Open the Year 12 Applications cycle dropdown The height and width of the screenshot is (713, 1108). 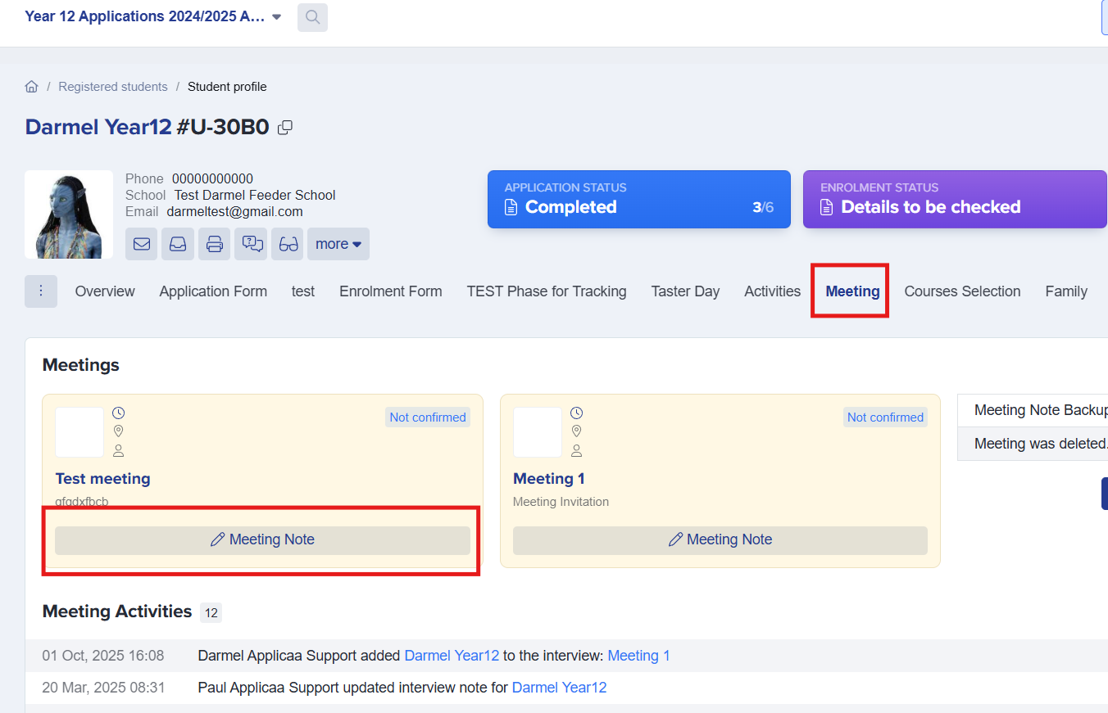tap(153, 16)
